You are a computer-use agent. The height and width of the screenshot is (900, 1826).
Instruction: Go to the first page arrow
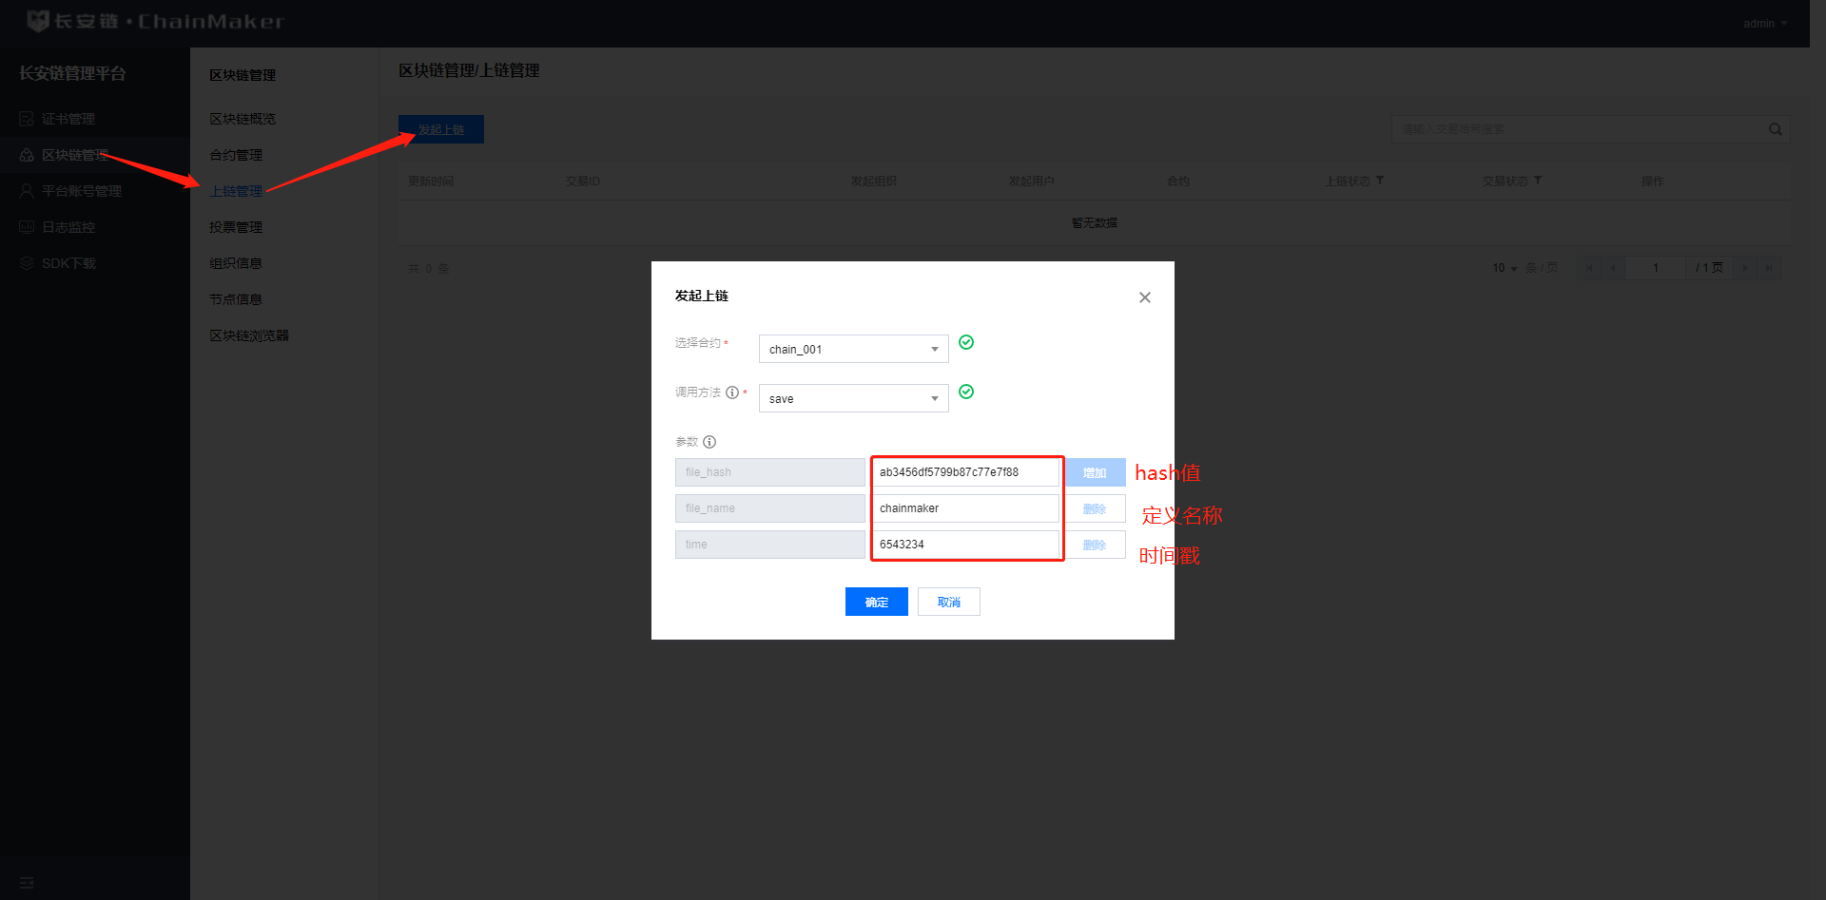coord(1589,268)
